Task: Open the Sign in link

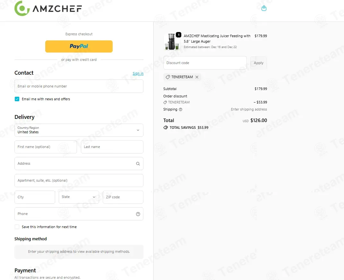Action: coord(138,73)
